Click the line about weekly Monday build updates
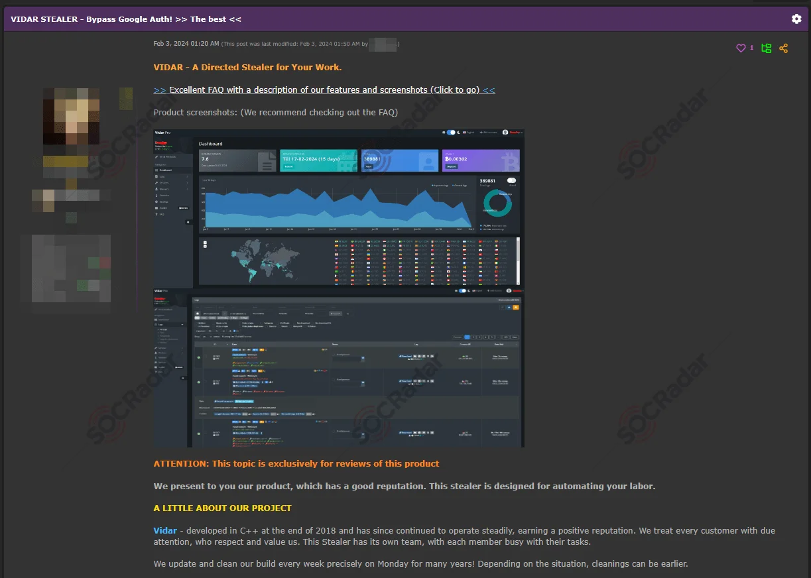Screen dimensions: 811x578 pyautogui.click(x=421, y=564)
